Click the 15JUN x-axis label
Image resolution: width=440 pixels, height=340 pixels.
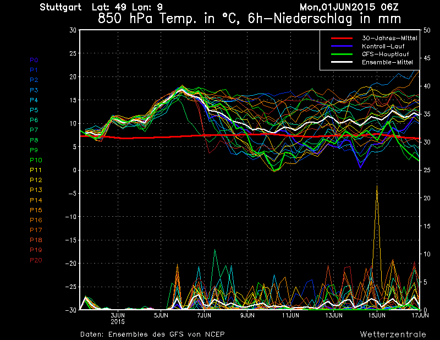pyautogui.click(x=377, y=316)
